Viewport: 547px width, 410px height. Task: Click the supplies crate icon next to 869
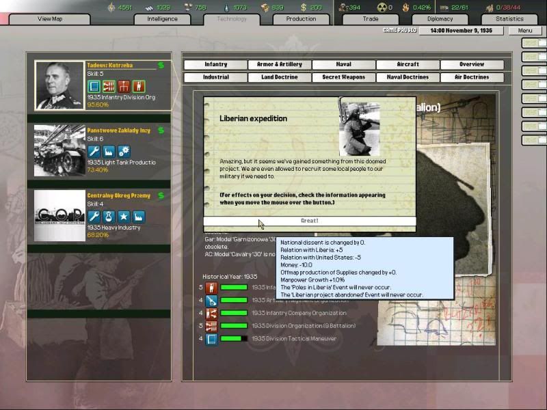(x=265, y=8)
